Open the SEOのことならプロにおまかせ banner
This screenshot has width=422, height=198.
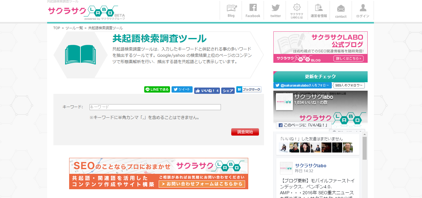[159, 174]
